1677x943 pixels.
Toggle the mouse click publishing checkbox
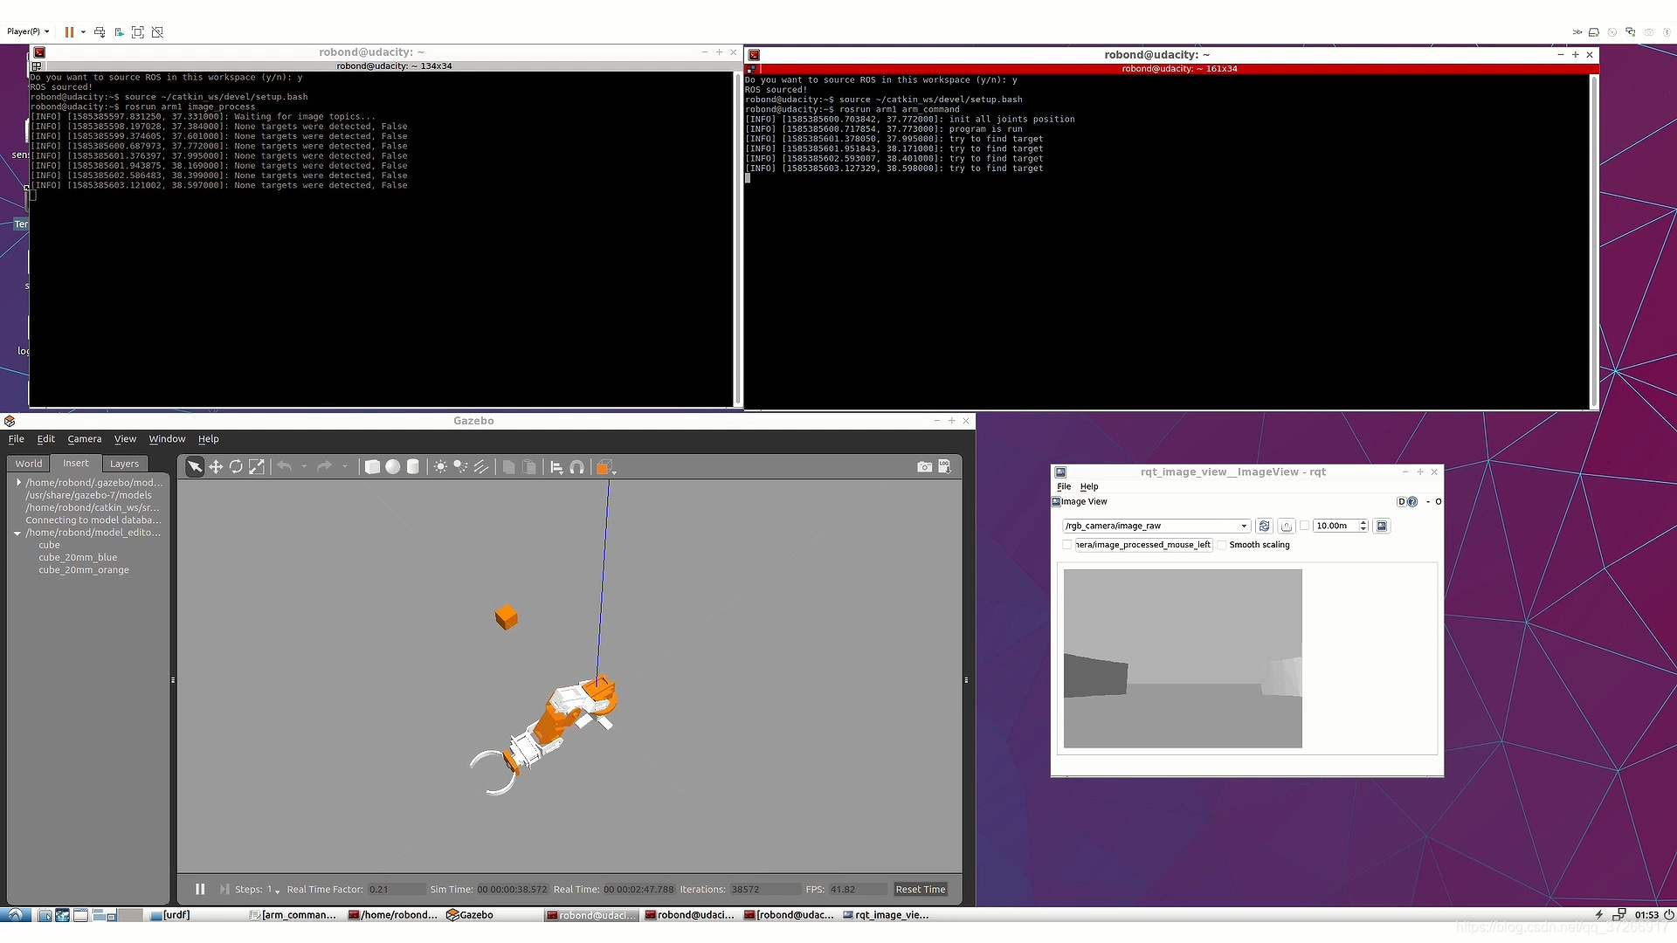tap(1066, 545)
